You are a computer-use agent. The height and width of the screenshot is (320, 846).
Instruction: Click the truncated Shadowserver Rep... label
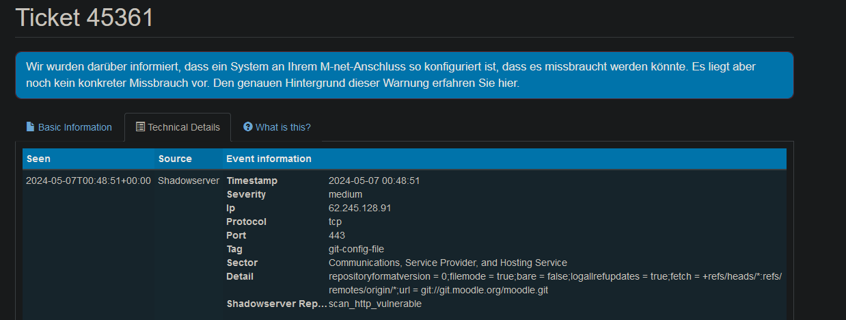275,304
